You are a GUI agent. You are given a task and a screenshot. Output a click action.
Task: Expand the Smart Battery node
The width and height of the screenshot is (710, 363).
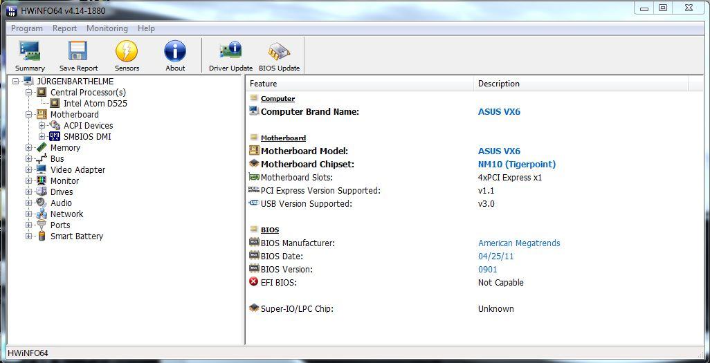pyautogui.click(x=29, y=236)
